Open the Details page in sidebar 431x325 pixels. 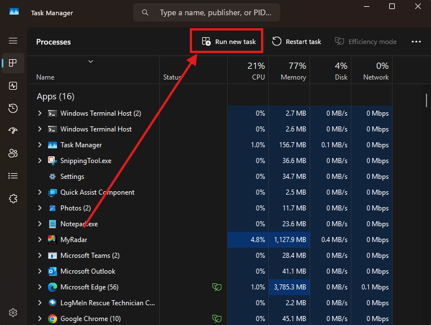13,175
